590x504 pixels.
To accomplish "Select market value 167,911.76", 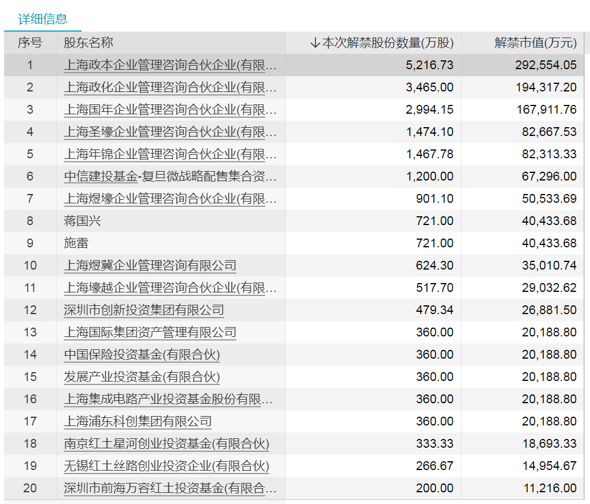I will click(547, 110).
